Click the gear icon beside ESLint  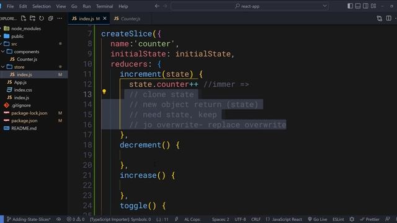click(x=352, y=219)
